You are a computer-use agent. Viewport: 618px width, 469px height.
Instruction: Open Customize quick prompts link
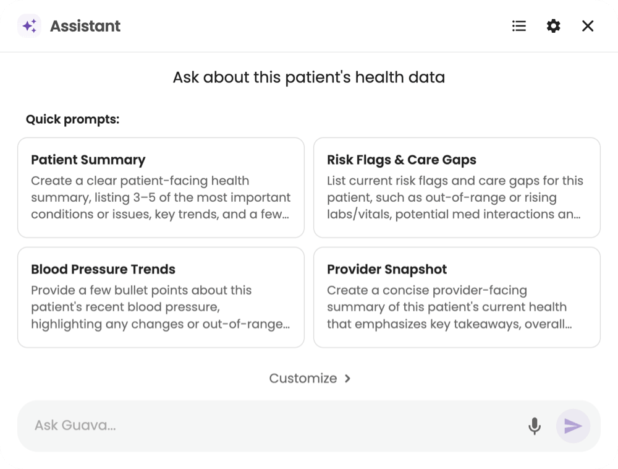310,378
